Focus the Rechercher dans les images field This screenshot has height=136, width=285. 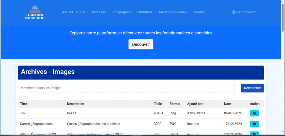[126, 88]
